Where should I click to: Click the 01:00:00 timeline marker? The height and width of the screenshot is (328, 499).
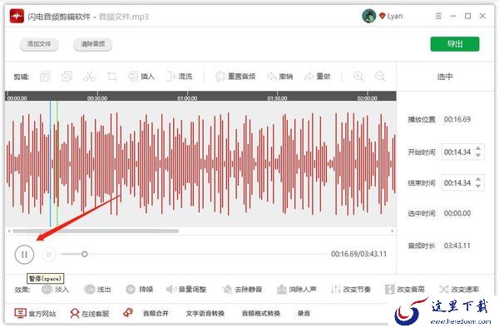[187, 98]
